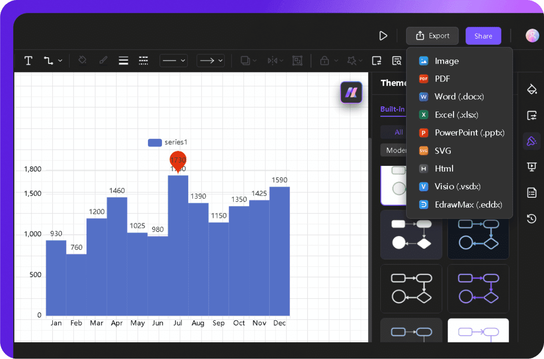
Task: Expand the layer order dropdown arrow
Action: click(x=255, y=61)
